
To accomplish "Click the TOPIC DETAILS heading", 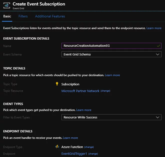I will (14, 68).
